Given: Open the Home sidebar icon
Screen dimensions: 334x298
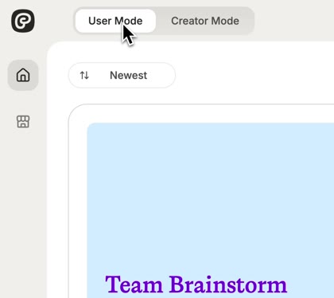Looking at the screenshot, I should click(x=23, y=75).
